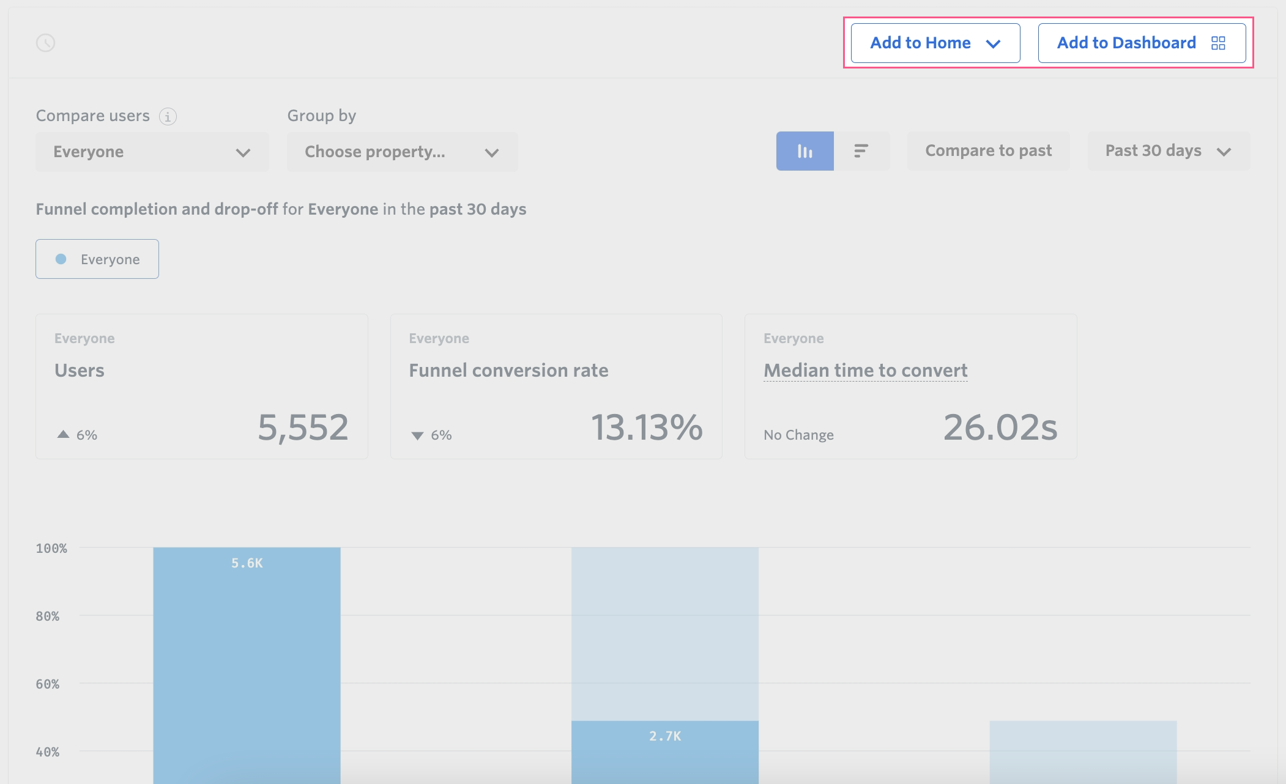Click the 2.7K second funnel bar

click(x=664, y=751)
